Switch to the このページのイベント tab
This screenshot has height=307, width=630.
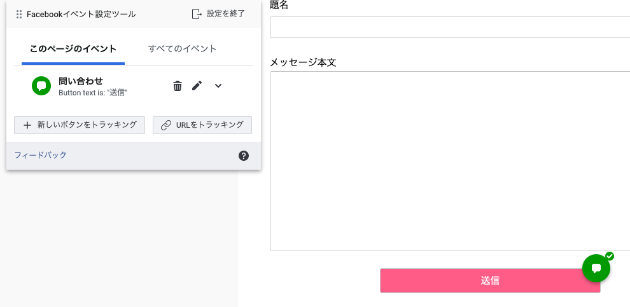click(x=73, y=49)
